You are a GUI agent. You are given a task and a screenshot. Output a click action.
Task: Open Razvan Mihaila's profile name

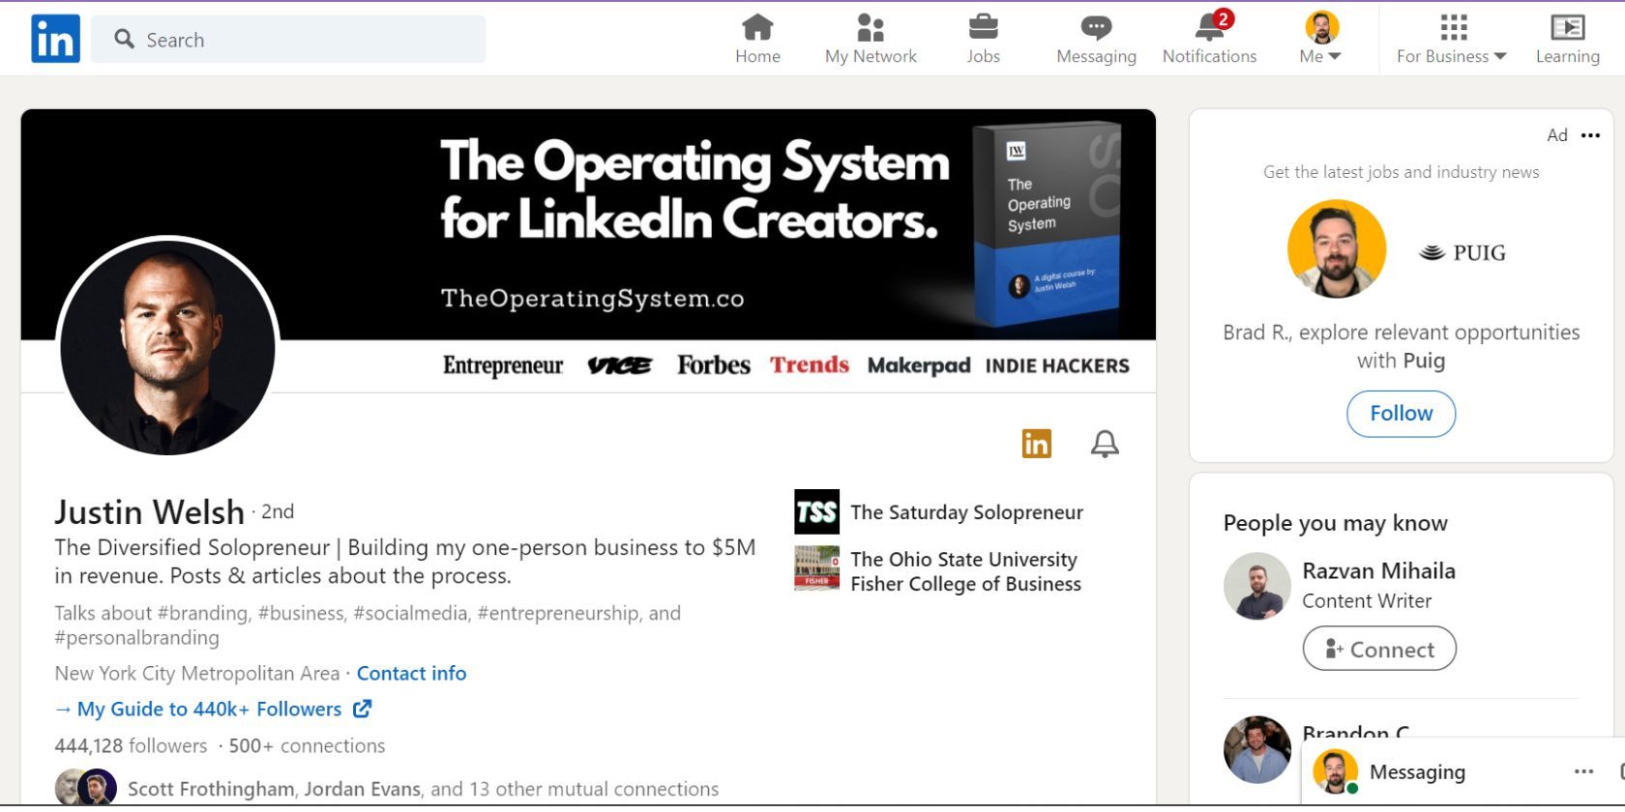click(x=1378, y=570)
